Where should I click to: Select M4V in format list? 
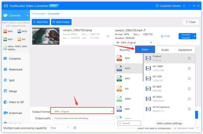pyautogui.click(x=129, y=109)
